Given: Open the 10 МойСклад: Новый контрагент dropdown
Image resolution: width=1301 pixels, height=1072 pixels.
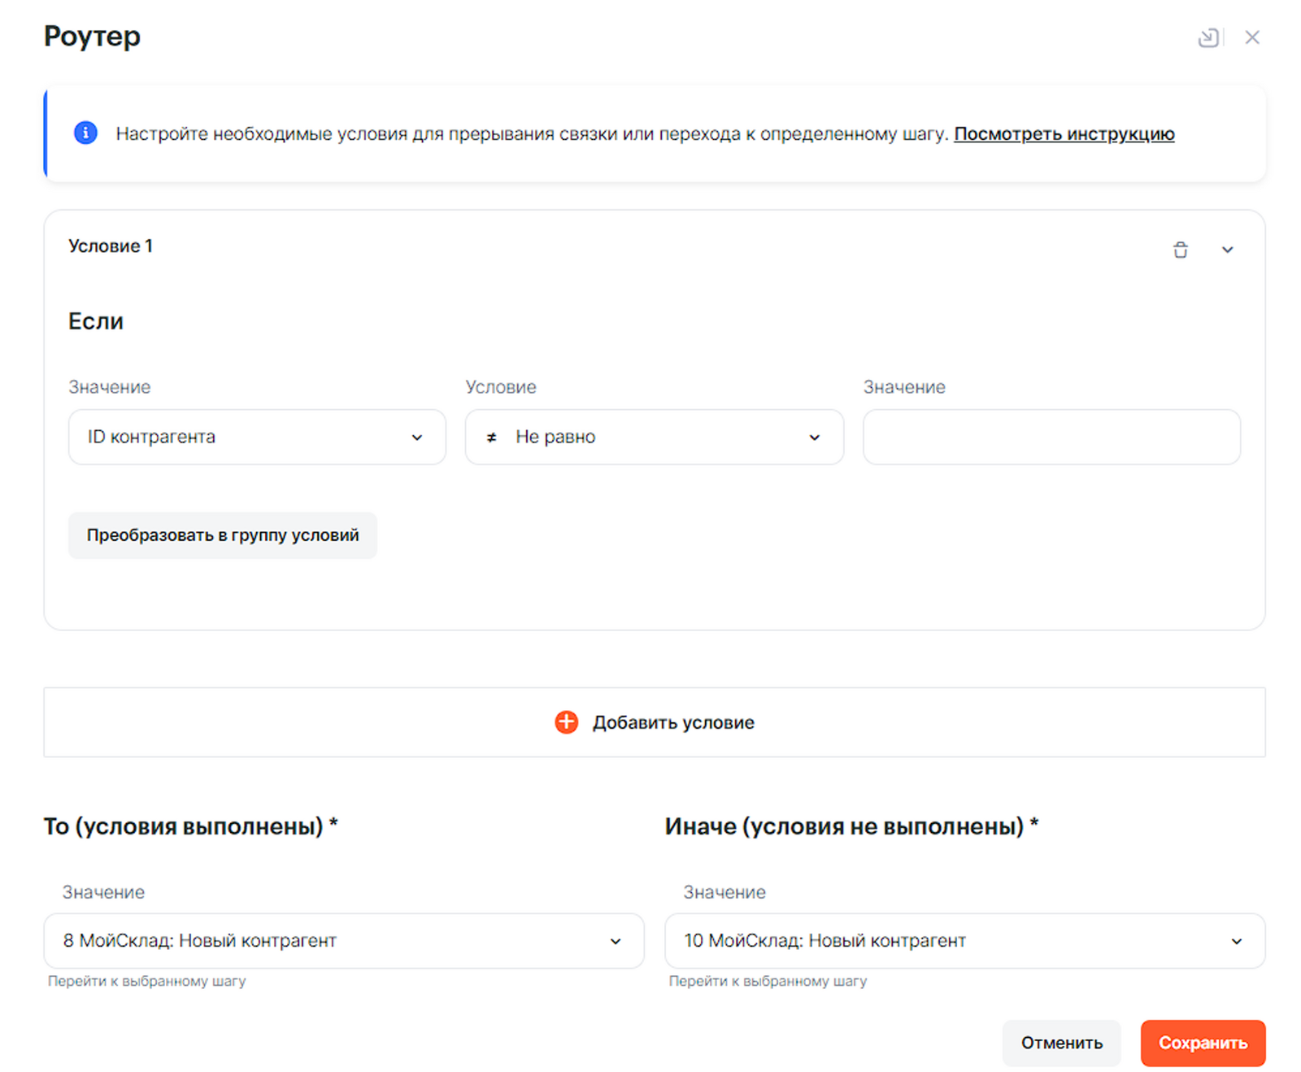Looking at the screenshot, I should [964, 940].
